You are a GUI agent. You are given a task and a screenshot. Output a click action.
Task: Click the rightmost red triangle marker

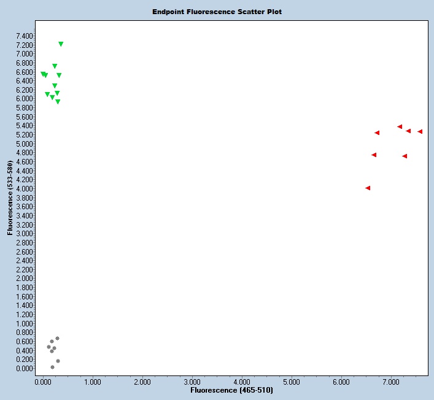point(420,131)
